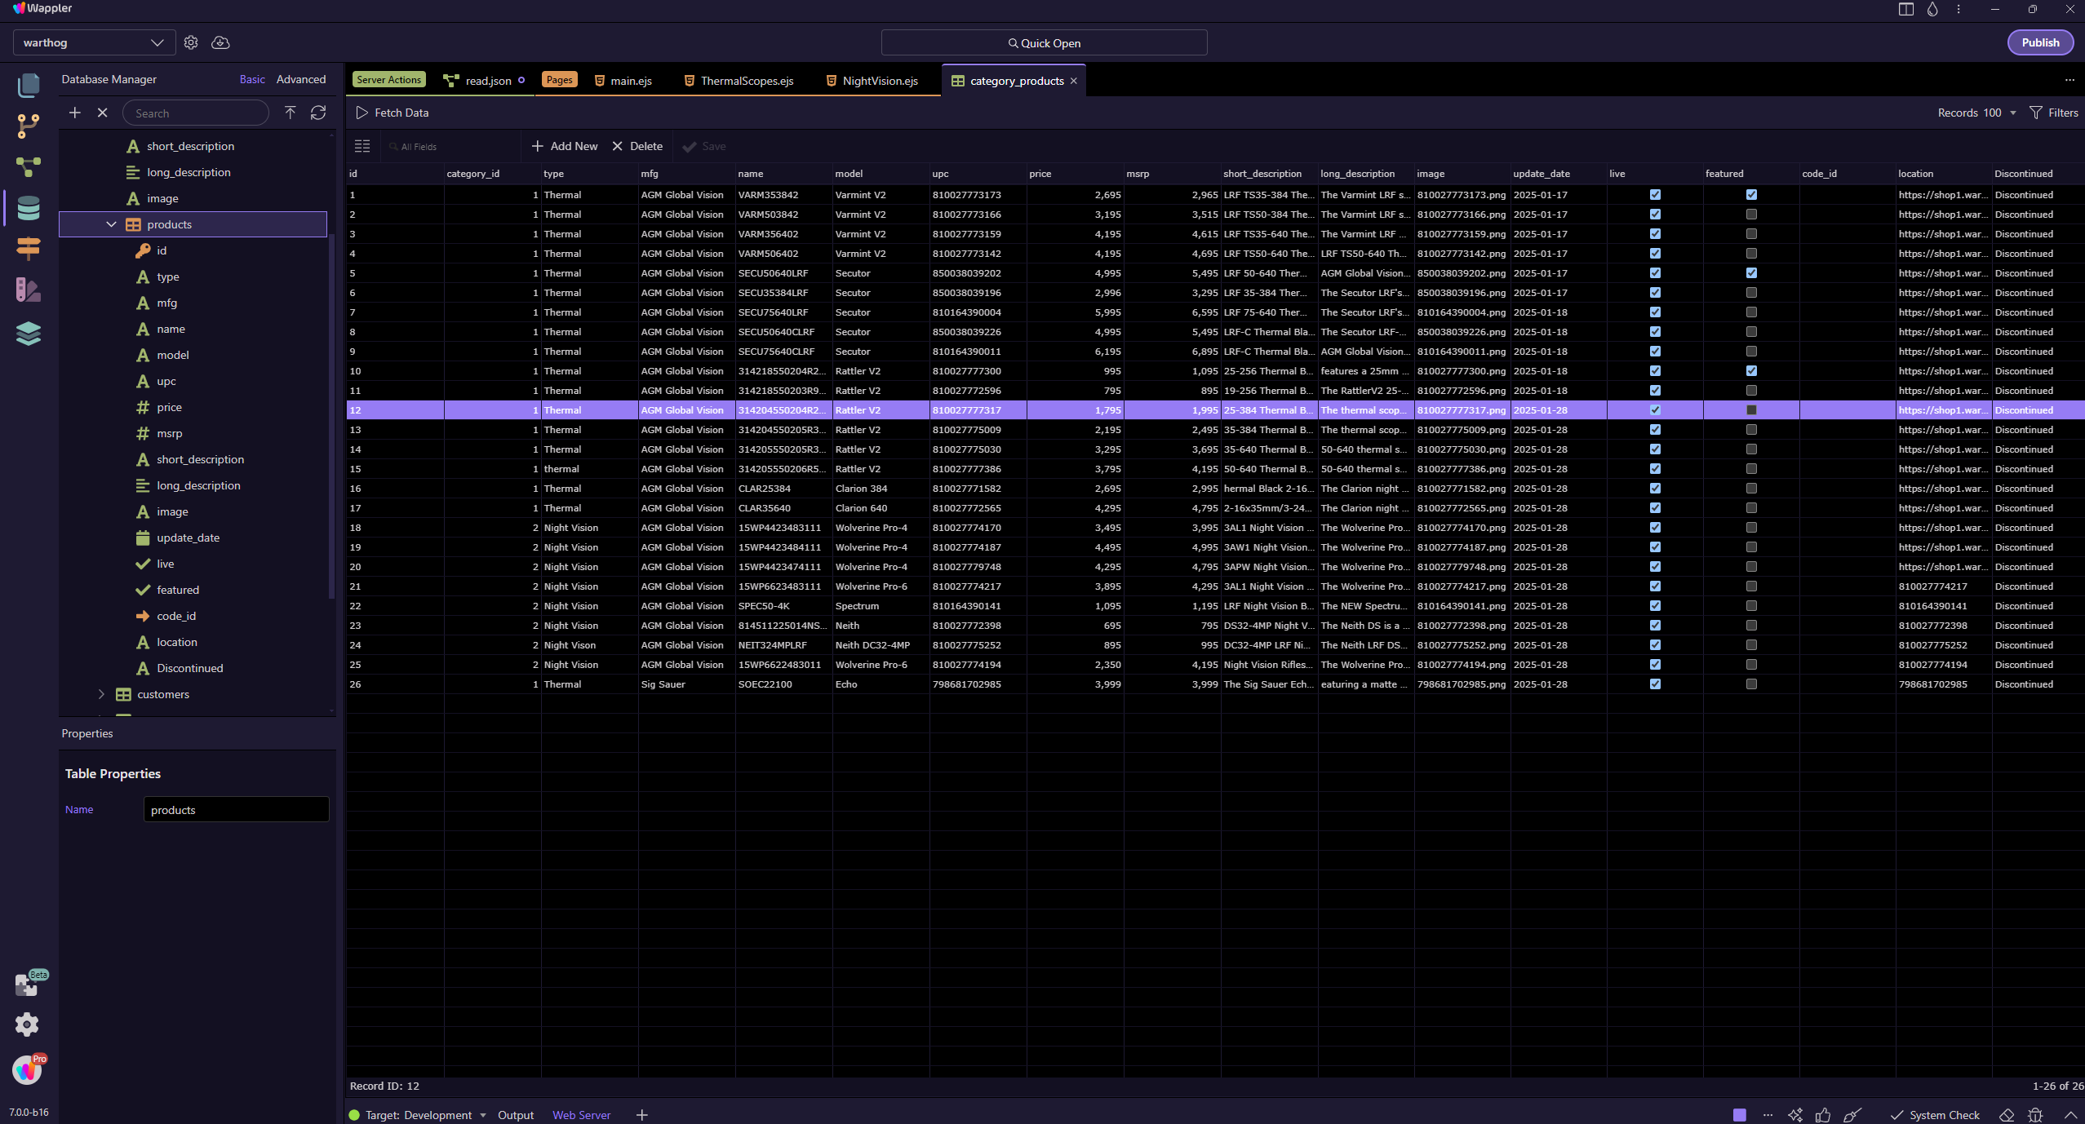2085x1124 pixels.
Task: Open the Routing signpost sidebar icon
Action: pyautogui.click(x=29, y=249)
